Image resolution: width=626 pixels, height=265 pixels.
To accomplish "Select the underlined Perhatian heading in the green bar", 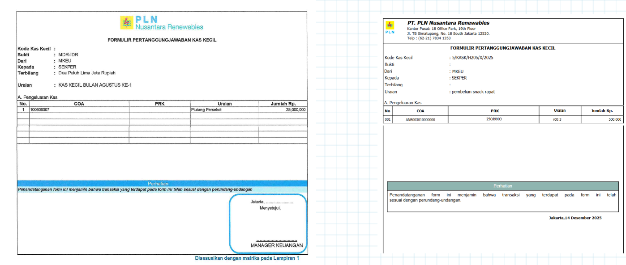I will coord(502,186).
